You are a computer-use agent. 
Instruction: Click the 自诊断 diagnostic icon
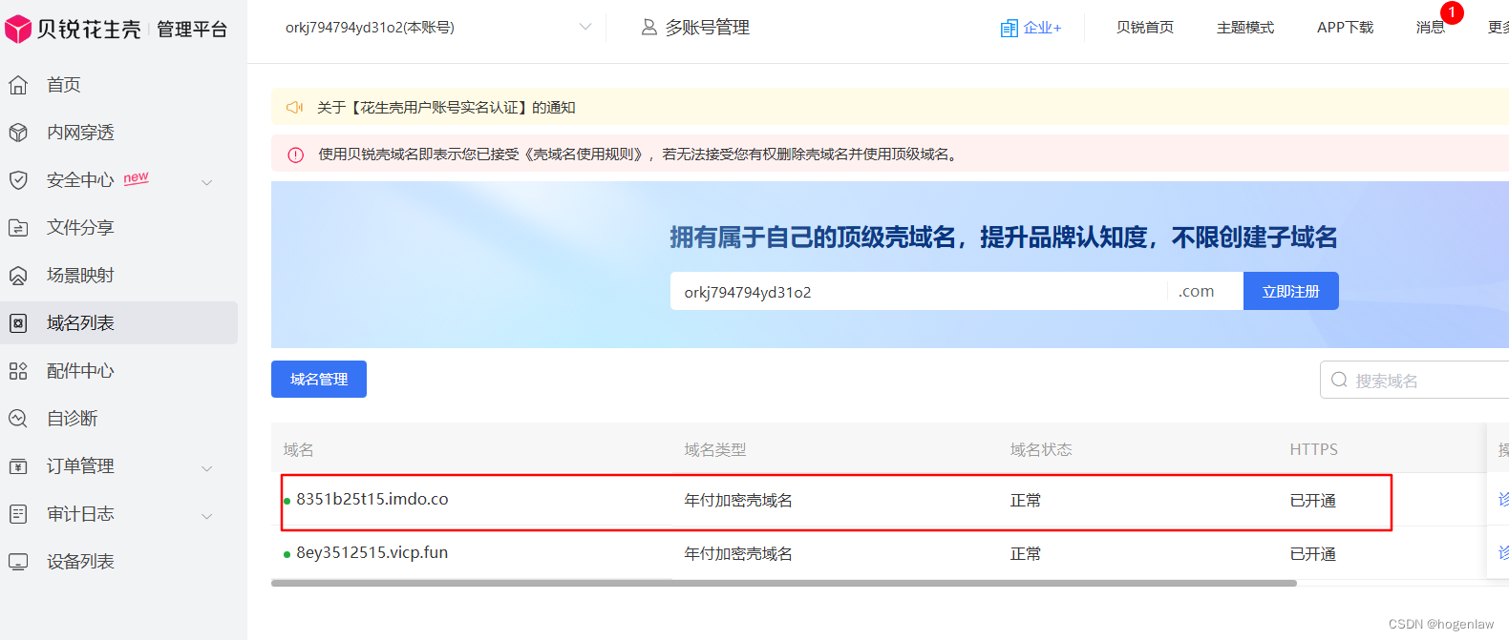pyautogui.click(x=18, y=419)
